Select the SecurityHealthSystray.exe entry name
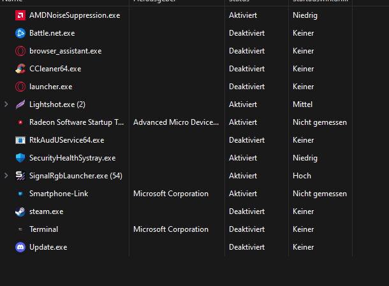The height and width of the screenshot is (286, 389). click(x=73, y=158)
